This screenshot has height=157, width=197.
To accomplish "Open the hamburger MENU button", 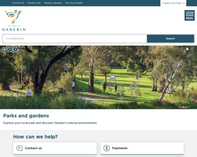I will (x=189, y=15).
